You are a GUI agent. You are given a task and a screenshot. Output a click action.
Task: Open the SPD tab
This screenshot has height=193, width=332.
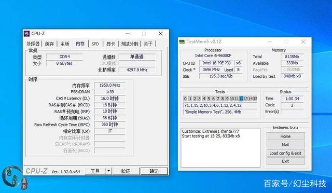pyautogui.click(x=95, y=44)
